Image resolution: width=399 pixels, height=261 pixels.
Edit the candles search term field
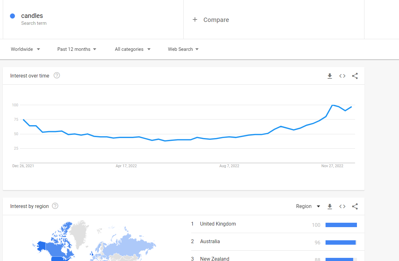pos(93,19)
